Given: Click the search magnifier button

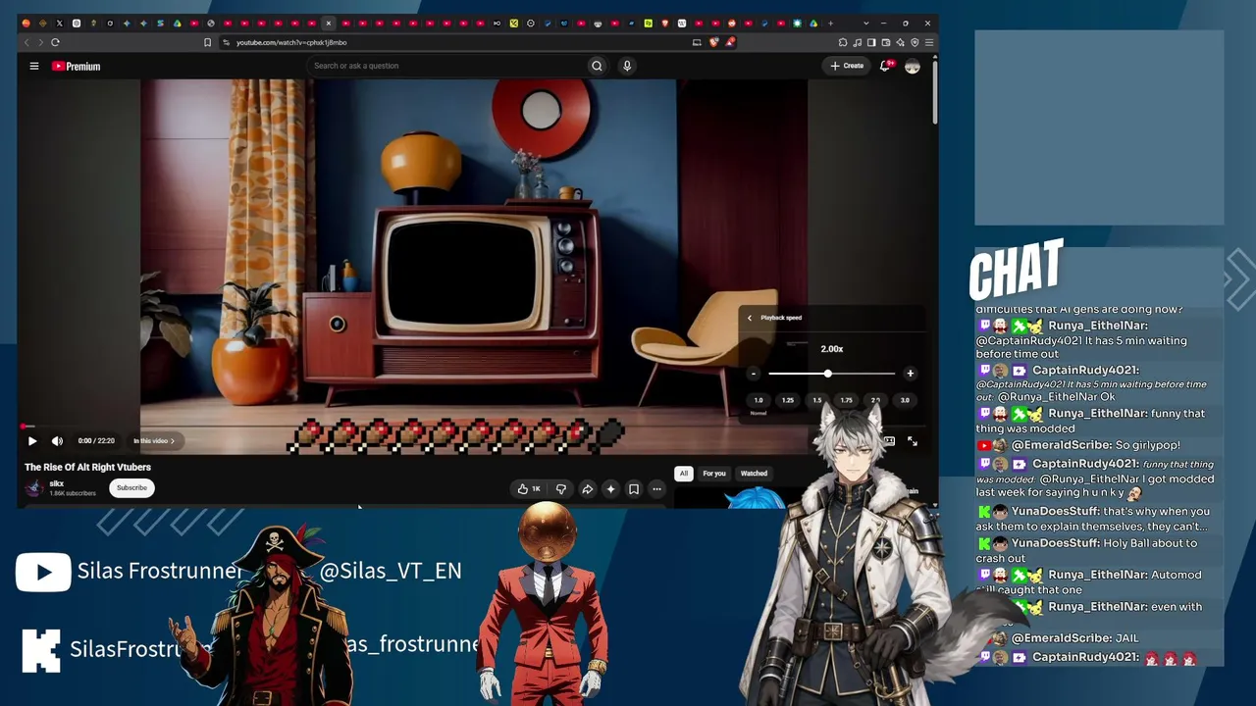Looking at the screenshot, I should [x=597, y=66].
